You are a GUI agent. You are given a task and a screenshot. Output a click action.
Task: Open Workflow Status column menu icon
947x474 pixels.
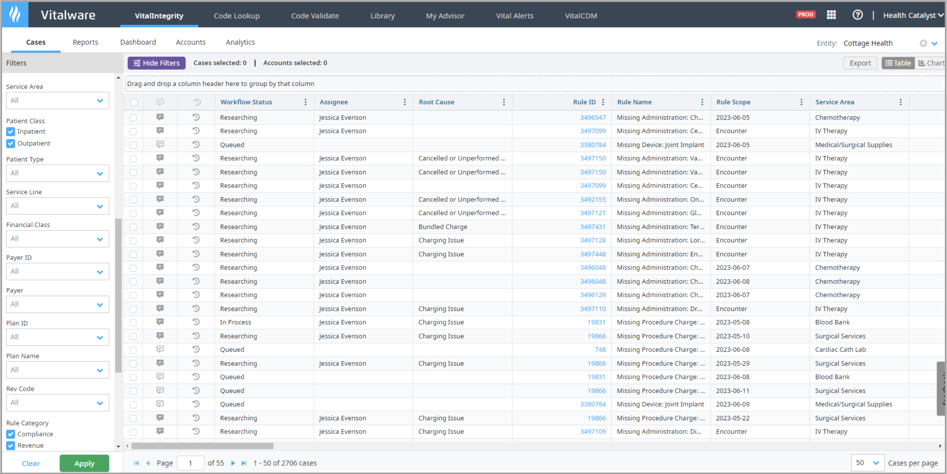tap(305, 102)
